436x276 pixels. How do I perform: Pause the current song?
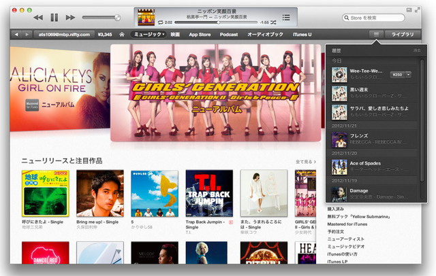[54, 18]
